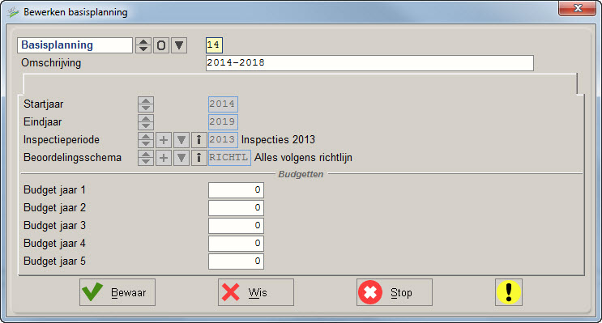Add new Beoordelingsschema with plus icon
Screen dimensions: 602x323
coord(164,158)
